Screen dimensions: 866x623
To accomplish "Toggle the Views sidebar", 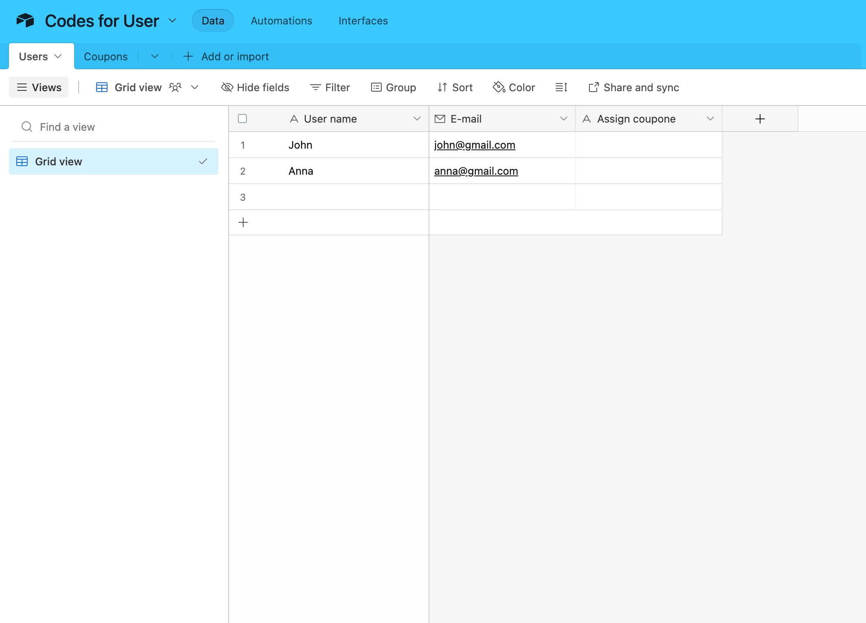I will tap(39, 87).
